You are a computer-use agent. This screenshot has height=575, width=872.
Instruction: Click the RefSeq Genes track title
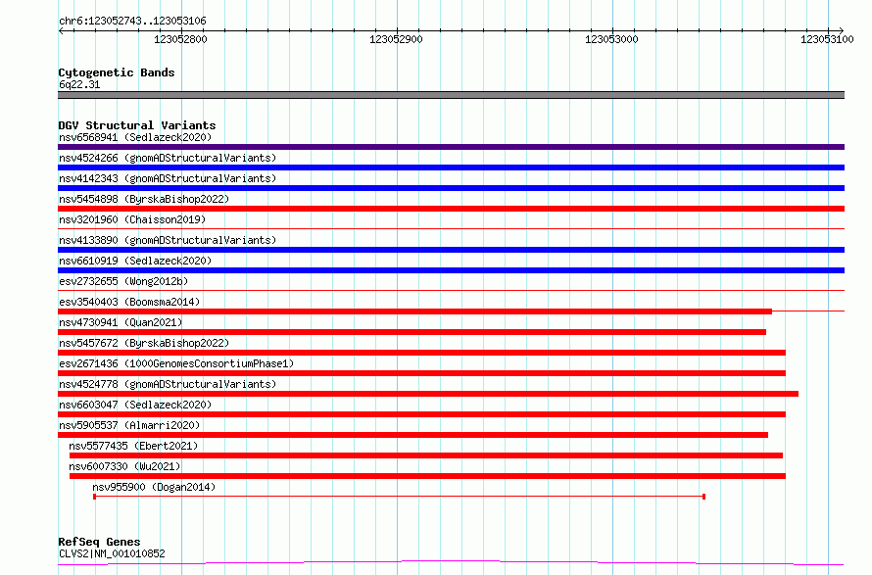[99, 542]
